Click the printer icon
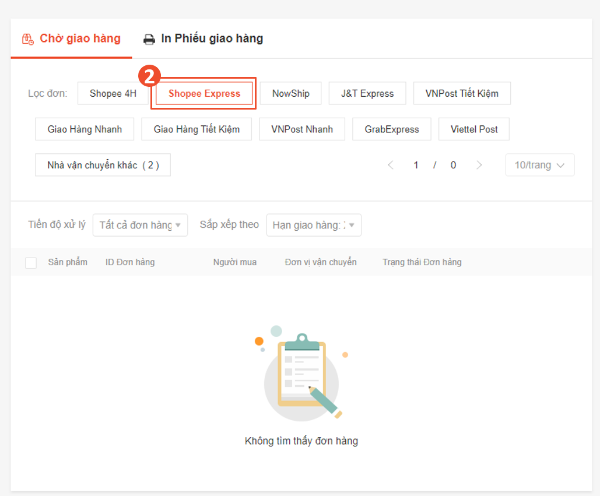Viewport: 600px width, 496px height. tap(149, 39)
